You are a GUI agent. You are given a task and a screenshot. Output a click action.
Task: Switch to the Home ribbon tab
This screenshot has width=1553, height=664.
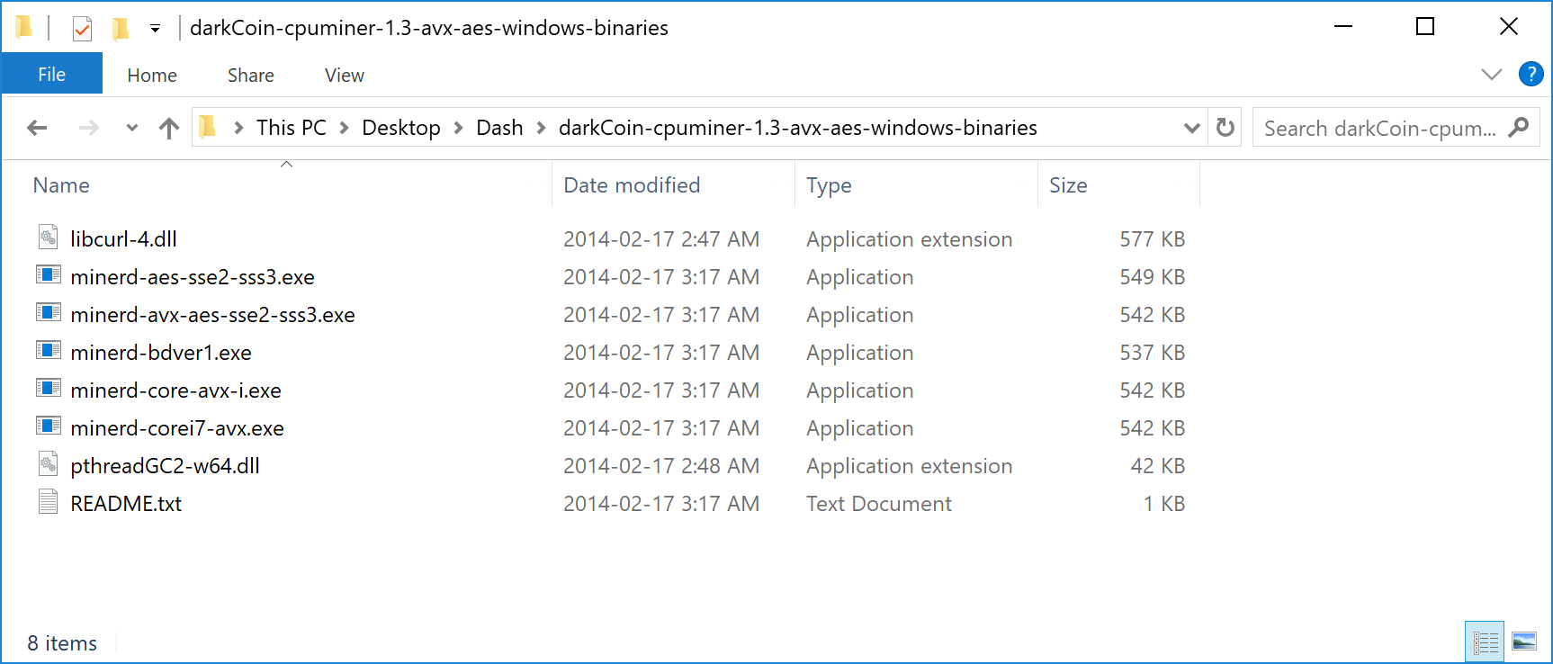[x=152, y=76]
